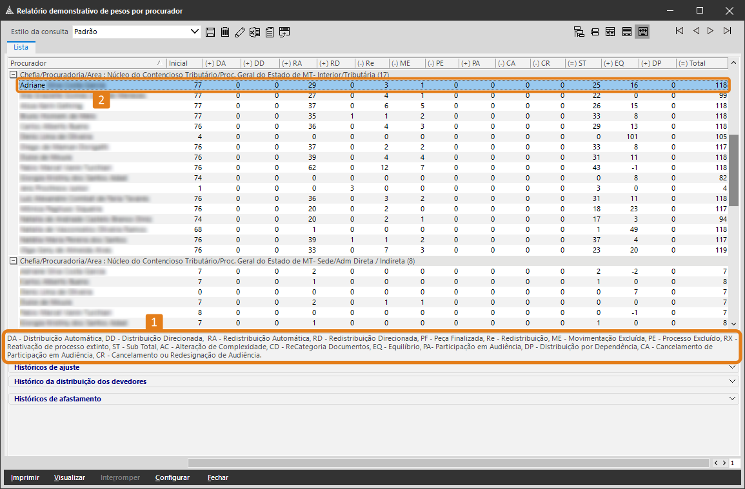Go to the first record arrow
This screenshot has width=745, height=489.
tap(679, 31)
